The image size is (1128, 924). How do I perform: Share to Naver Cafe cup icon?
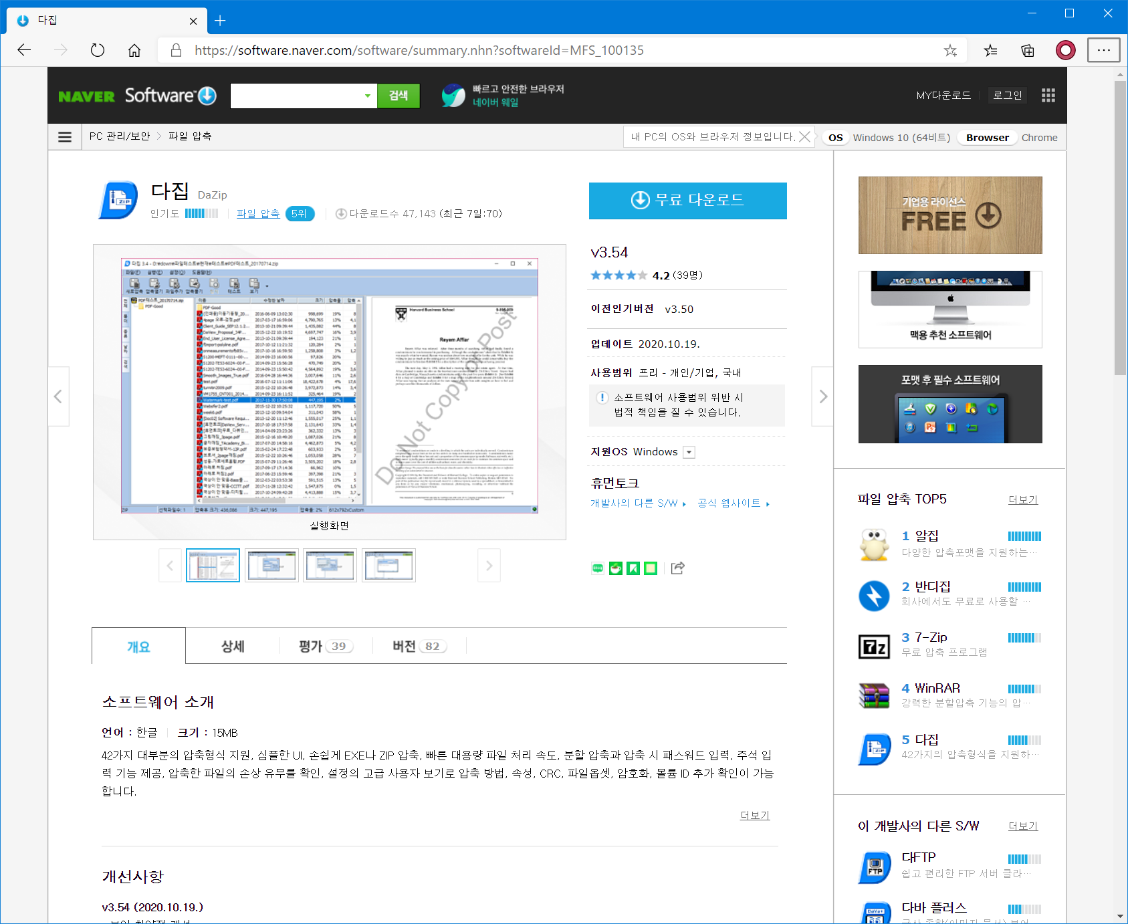coord(616,568)
